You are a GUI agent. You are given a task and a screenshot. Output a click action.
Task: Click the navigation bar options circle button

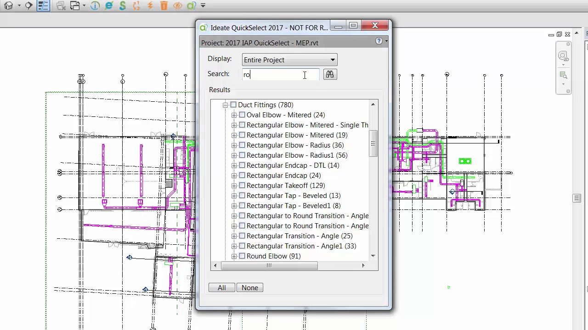coord(568,91)
